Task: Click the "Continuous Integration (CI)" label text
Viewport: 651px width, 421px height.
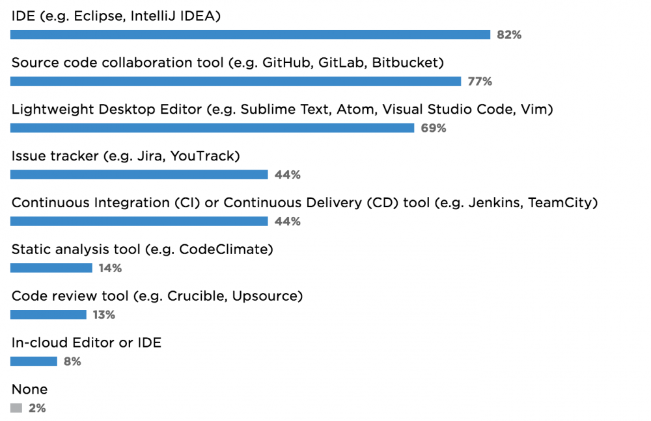Action: click(x=304, y=203)
